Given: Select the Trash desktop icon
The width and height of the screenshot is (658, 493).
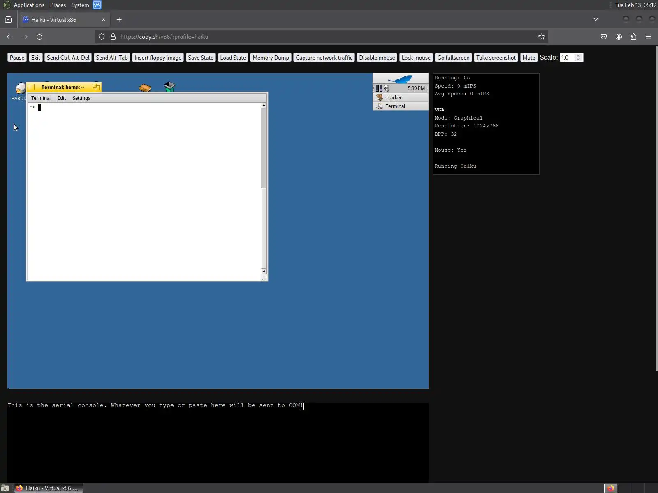Looking at the screenshot, I should tap(169, 86).
